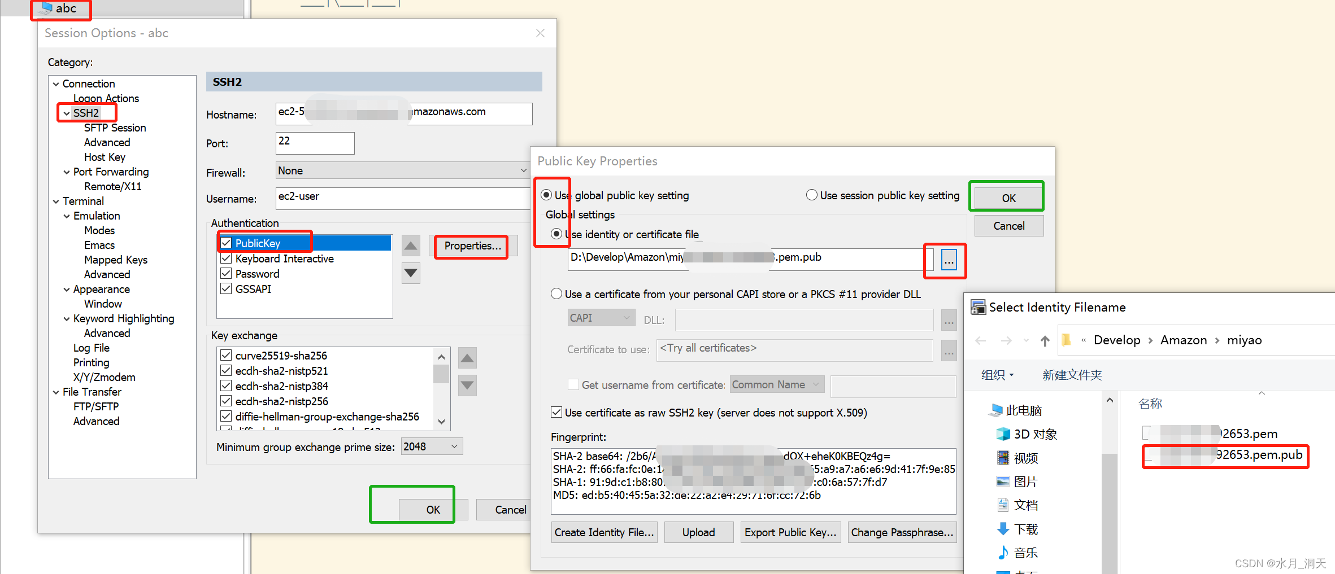Viewport: 1335px width, 574px height.
Task: Move key exchange item down arrow button
Action: [467, 385]
